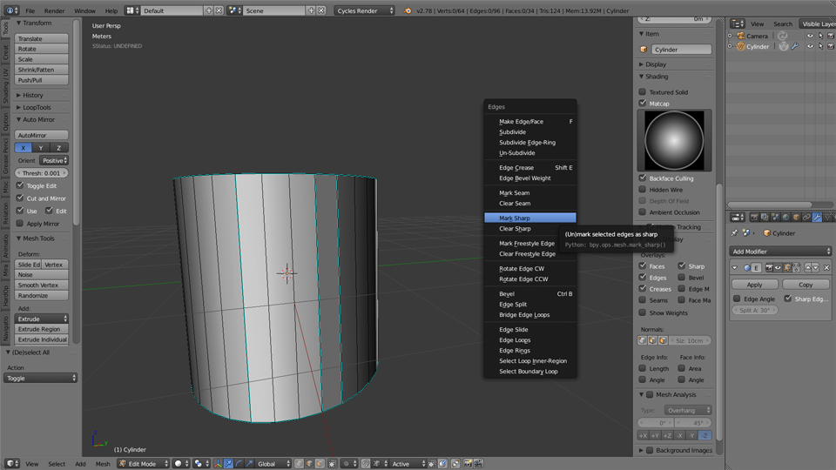
Task: Click the Cylinder mesh icon in outliner
Action: (741, 46)
